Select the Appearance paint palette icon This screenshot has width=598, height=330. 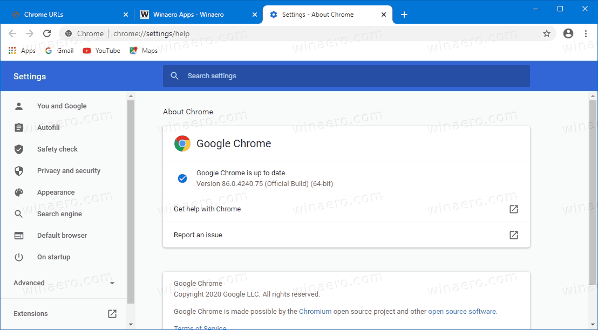pyautogui.click(x=20, y=192)
